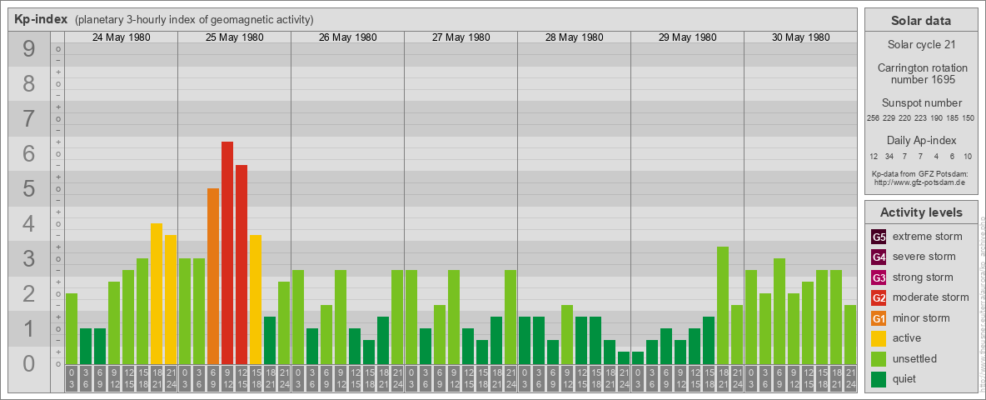Click the 6-9 bar on 30 May 1980
The height and width of the screenshot is (400, 986).
tap(779, 312)
